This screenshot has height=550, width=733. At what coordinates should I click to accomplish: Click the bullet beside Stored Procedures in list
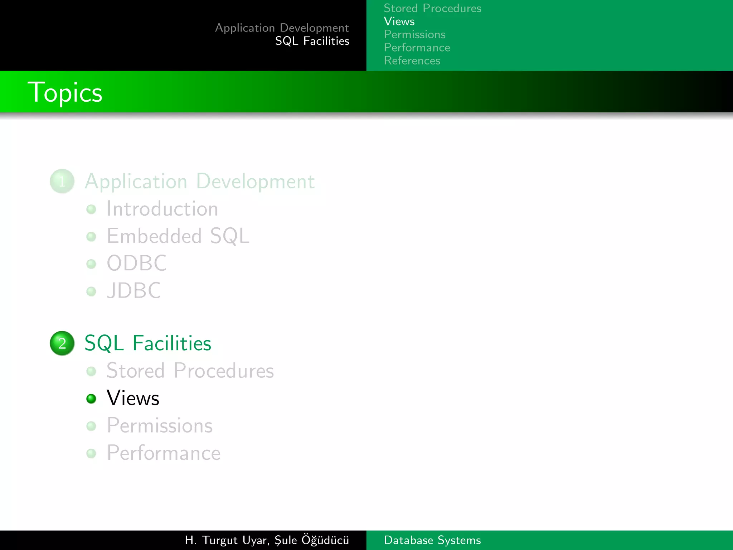tap(91, 371)
